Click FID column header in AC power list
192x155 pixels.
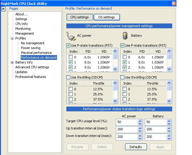(88, 51)
